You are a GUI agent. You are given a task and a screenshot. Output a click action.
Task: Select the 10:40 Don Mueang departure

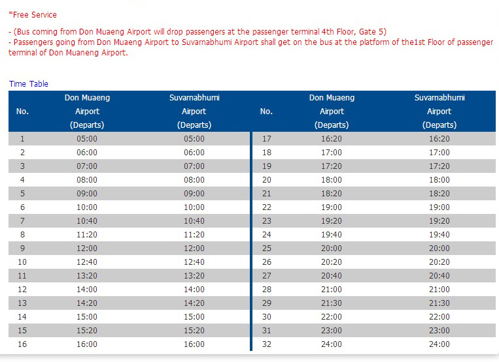pyautogui.click(x=87, y=221)
